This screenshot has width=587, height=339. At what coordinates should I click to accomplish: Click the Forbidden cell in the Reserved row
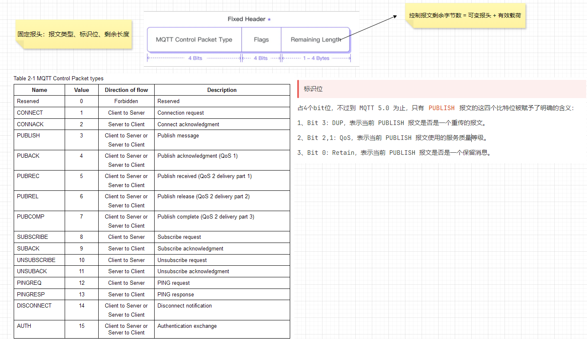[126, 101]
